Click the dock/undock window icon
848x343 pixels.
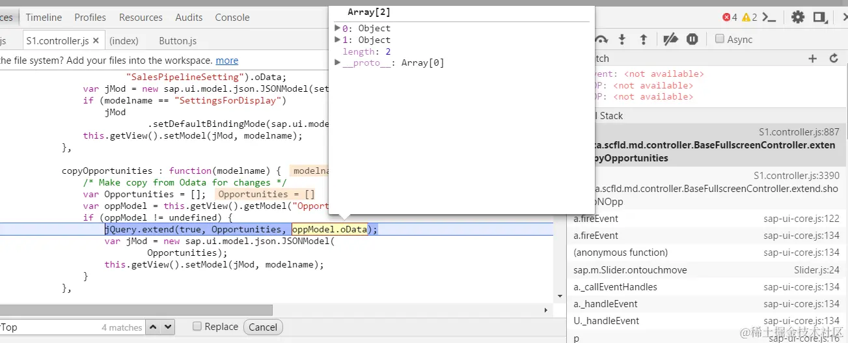point(821,18)
